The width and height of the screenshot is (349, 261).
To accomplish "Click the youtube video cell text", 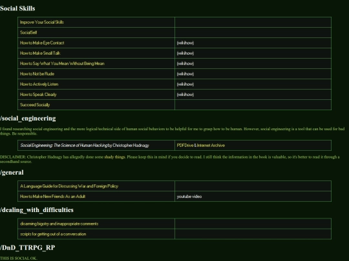I will coord(189,197).
